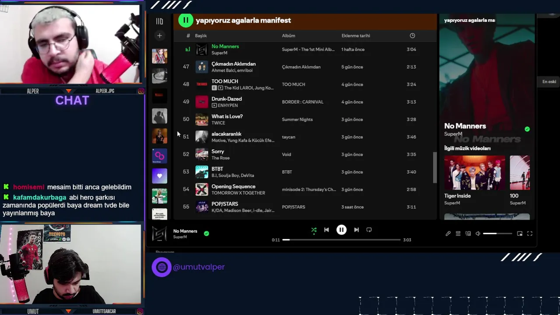Skip to previous track

point(326,230)
